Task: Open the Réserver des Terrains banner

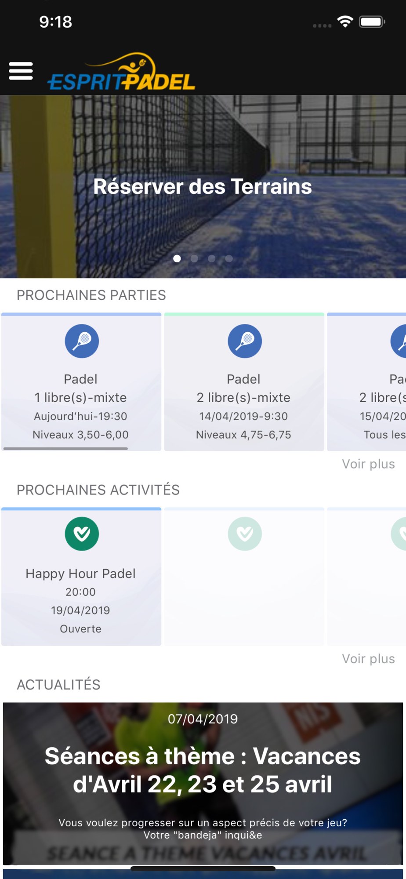Action: click(x=203, y=187)
